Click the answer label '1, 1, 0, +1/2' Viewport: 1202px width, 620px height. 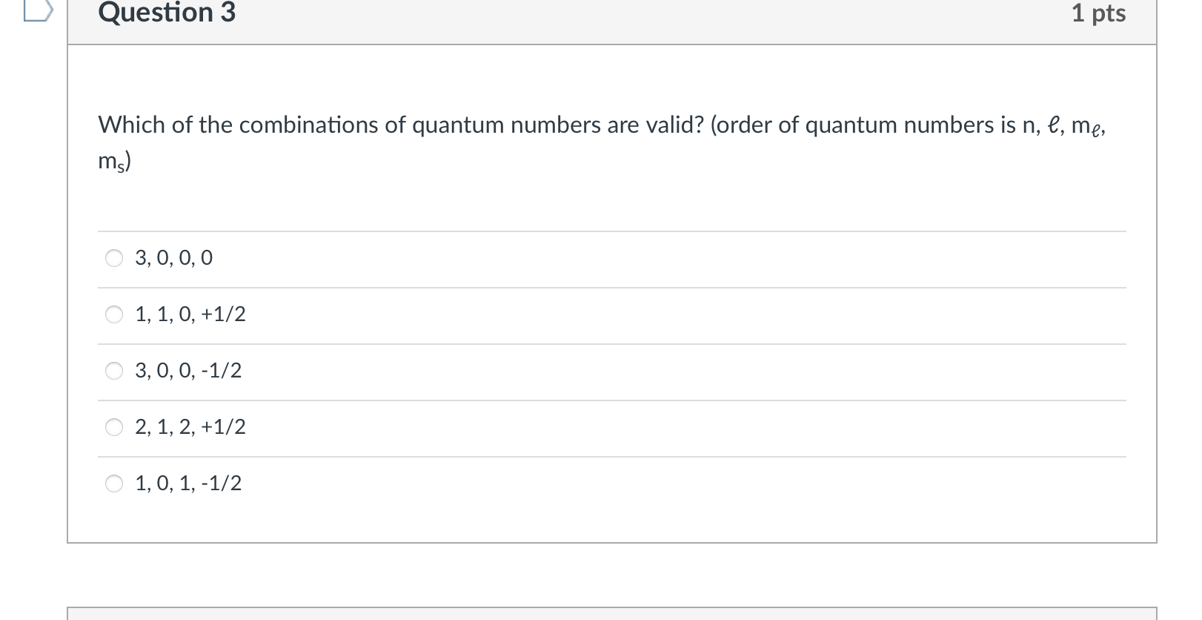click(x=190, y=314)
